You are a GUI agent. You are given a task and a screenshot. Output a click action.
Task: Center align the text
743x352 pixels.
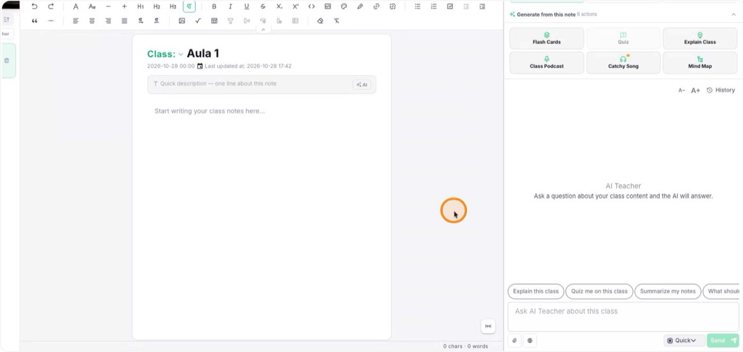tap(92, 20)
